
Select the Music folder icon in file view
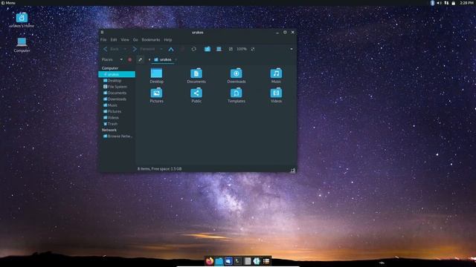276,73
